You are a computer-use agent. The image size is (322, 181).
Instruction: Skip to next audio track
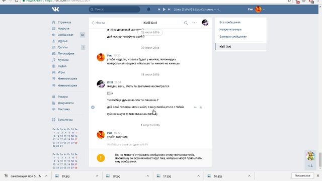169,10
